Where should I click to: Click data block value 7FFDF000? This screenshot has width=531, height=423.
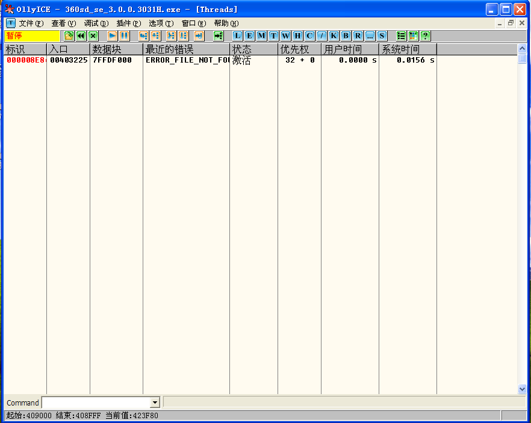point(113,60)
